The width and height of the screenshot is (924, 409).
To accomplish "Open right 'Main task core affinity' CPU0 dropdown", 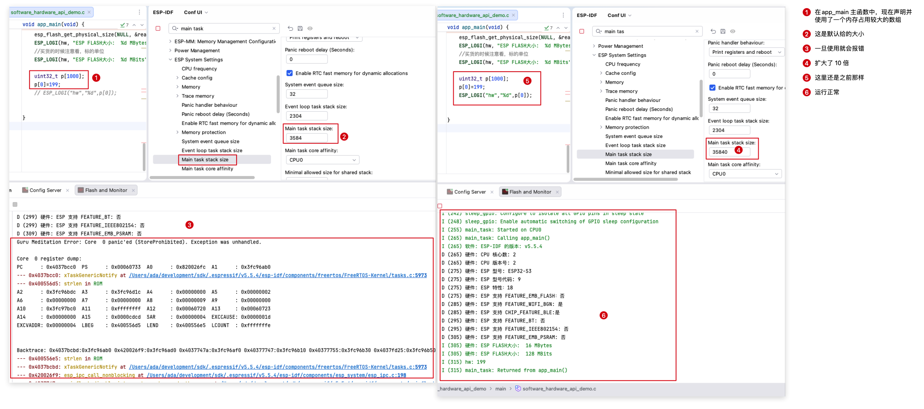I will (745, 174).
